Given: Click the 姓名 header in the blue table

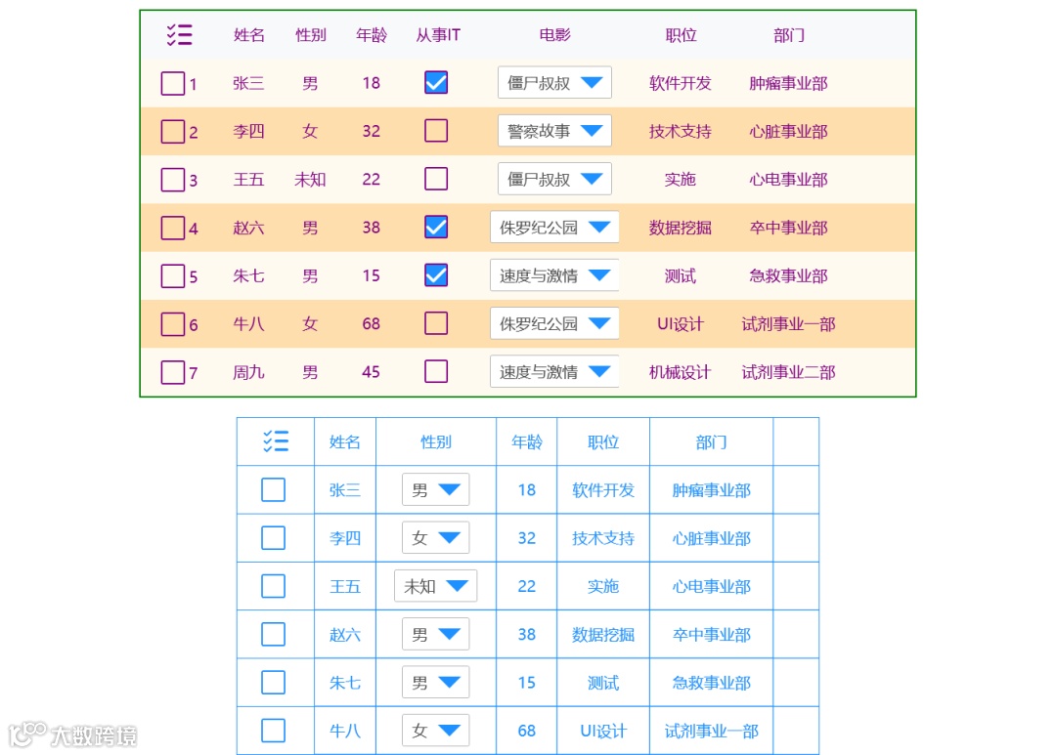Looking at the screenshot, I should (x=345, y=442).
